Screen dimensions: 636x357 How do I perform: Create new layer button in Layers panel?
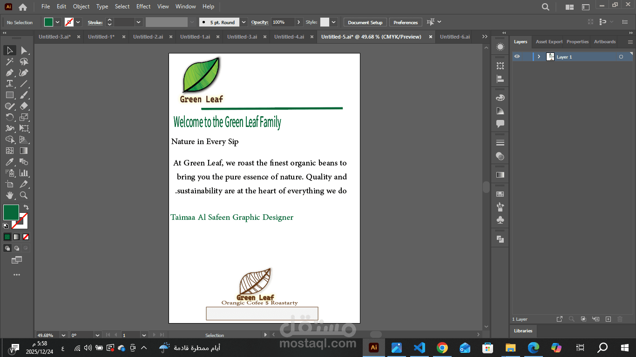pyautogui.click(x=608, y=319)
